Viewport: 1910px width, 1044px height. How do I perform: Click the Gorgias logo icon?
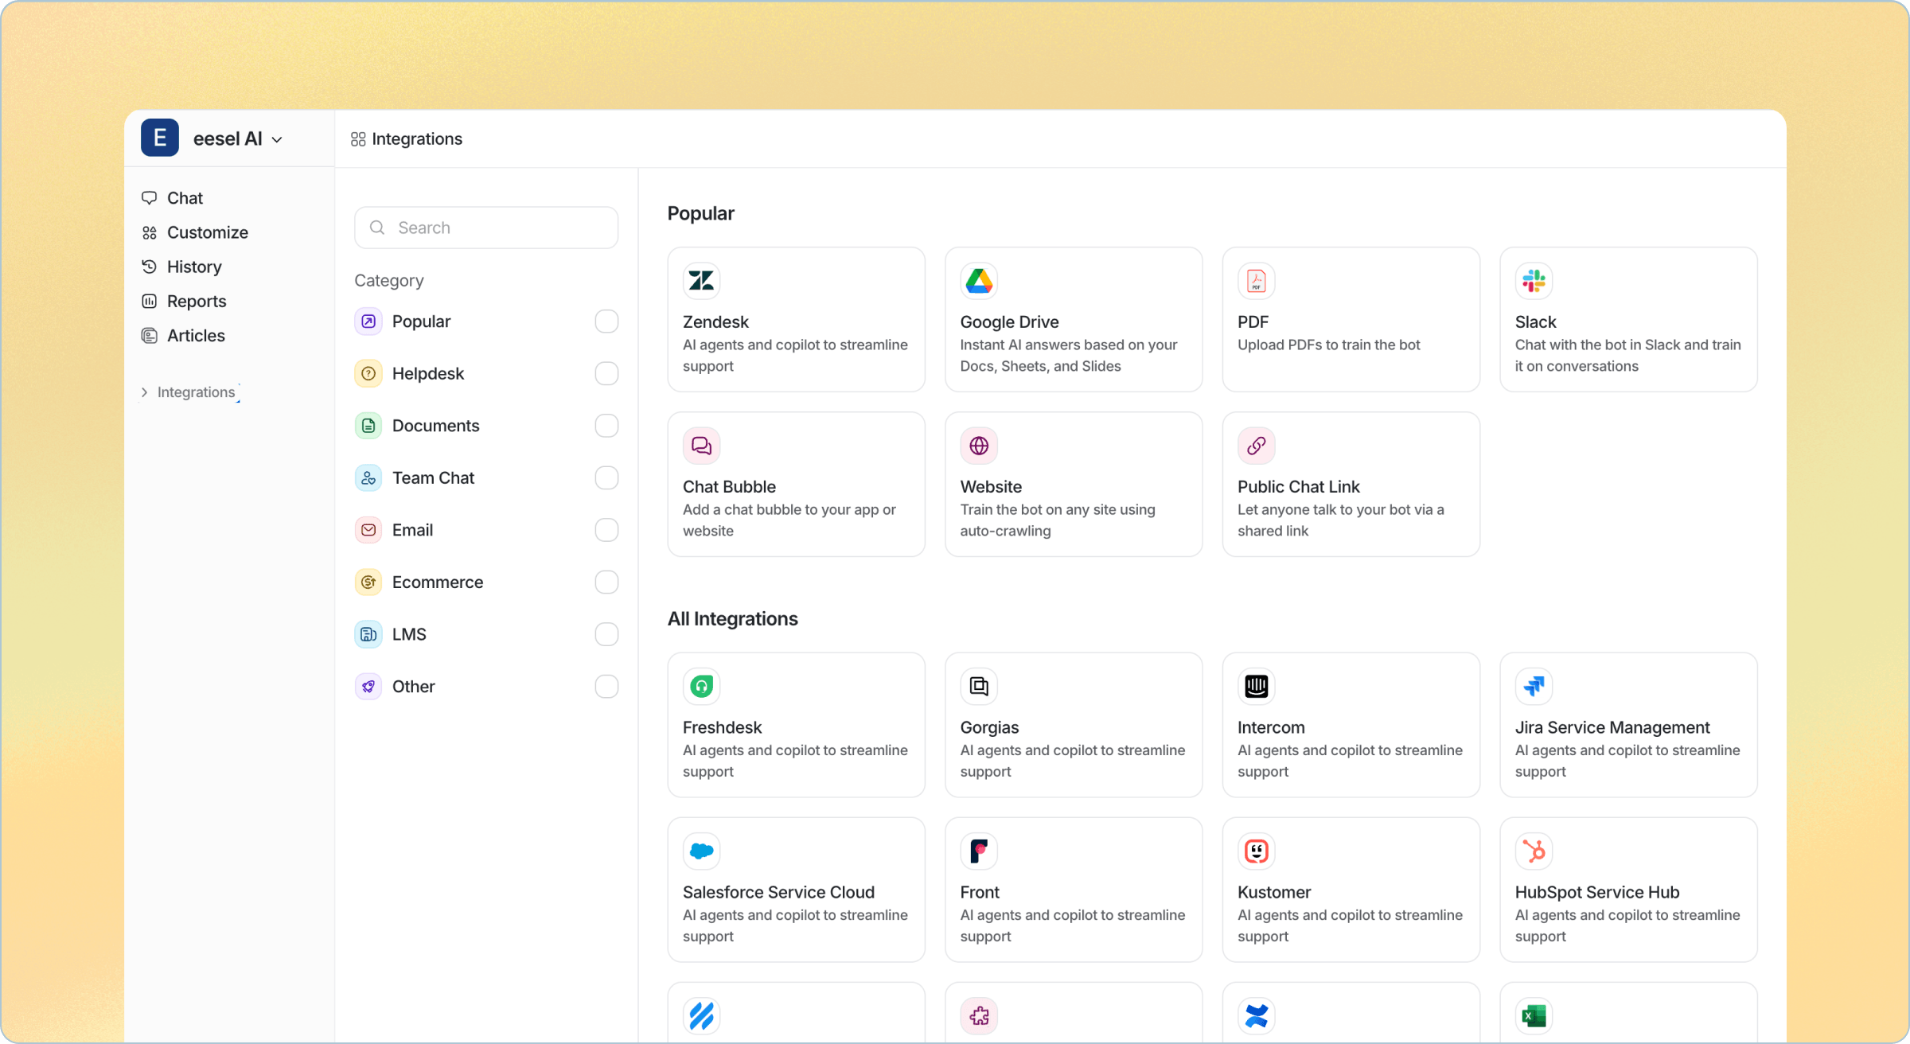(979, 686)
